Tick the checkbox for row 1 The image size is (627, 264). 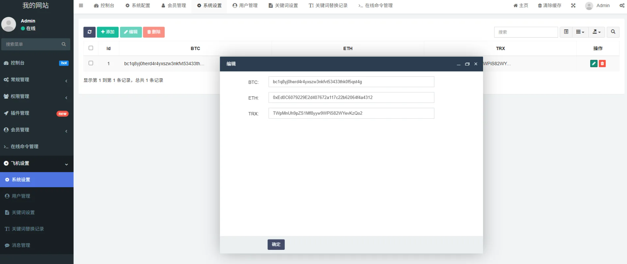click(91, 63)
